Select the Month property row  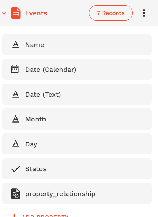point(77,119)
